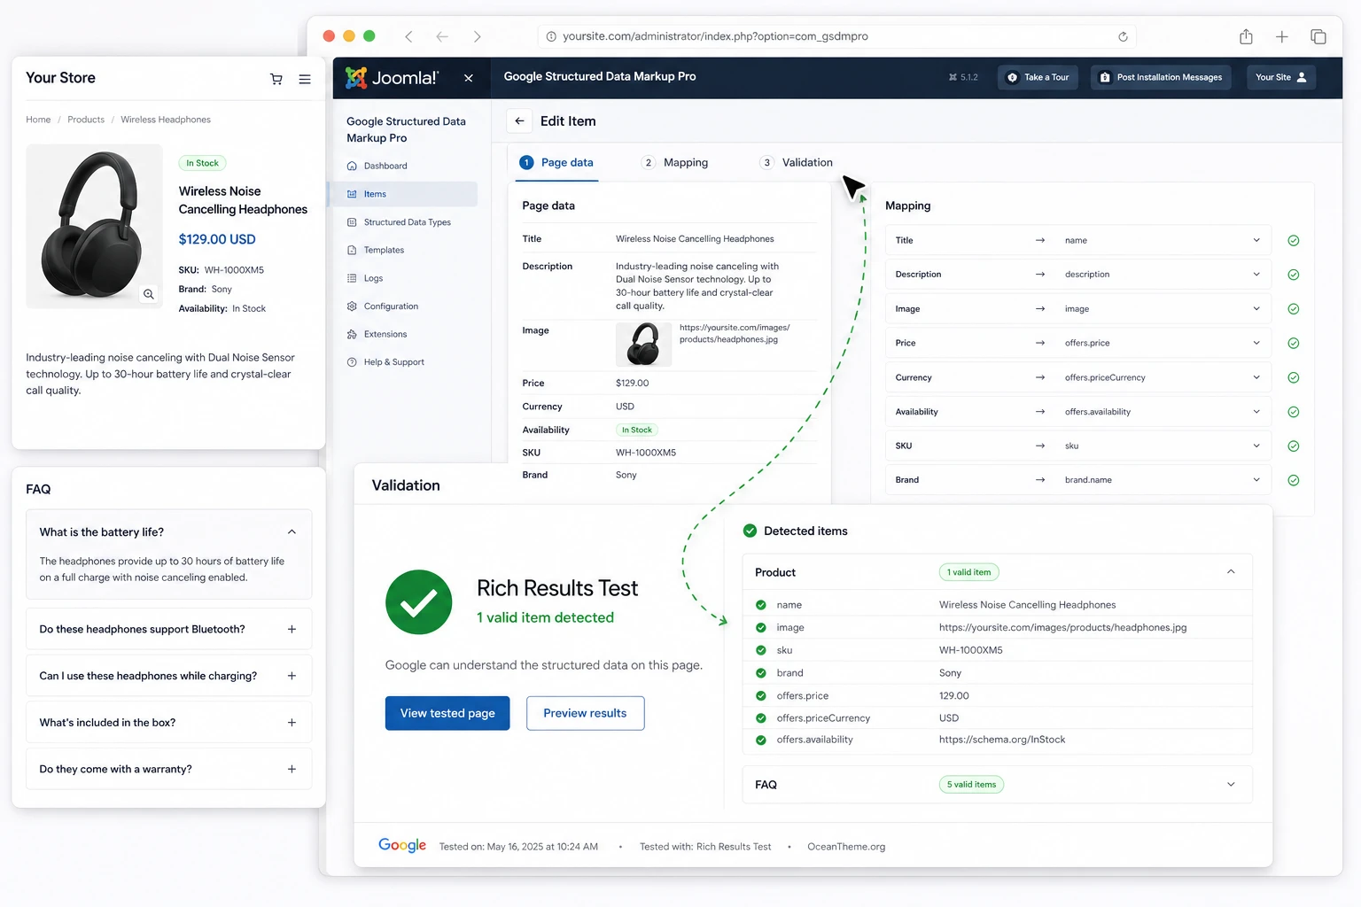
Task: Share the page from the browser toolbar
Action: pos(1246,36)
